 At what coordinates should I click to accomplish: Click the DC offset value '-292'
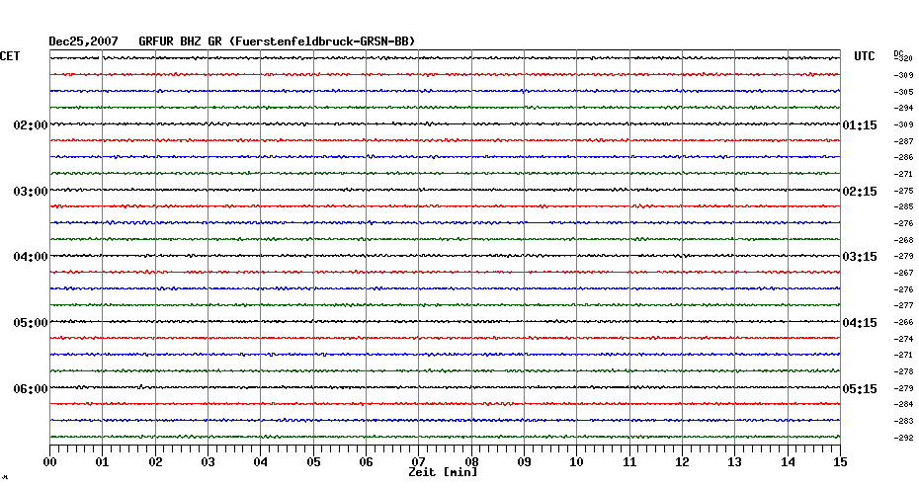[903, 438]
